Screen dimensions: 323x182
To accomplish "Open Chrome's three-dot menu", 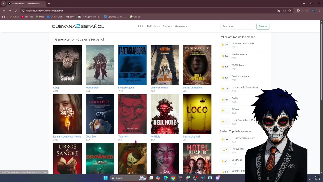I will pos(319,11).
